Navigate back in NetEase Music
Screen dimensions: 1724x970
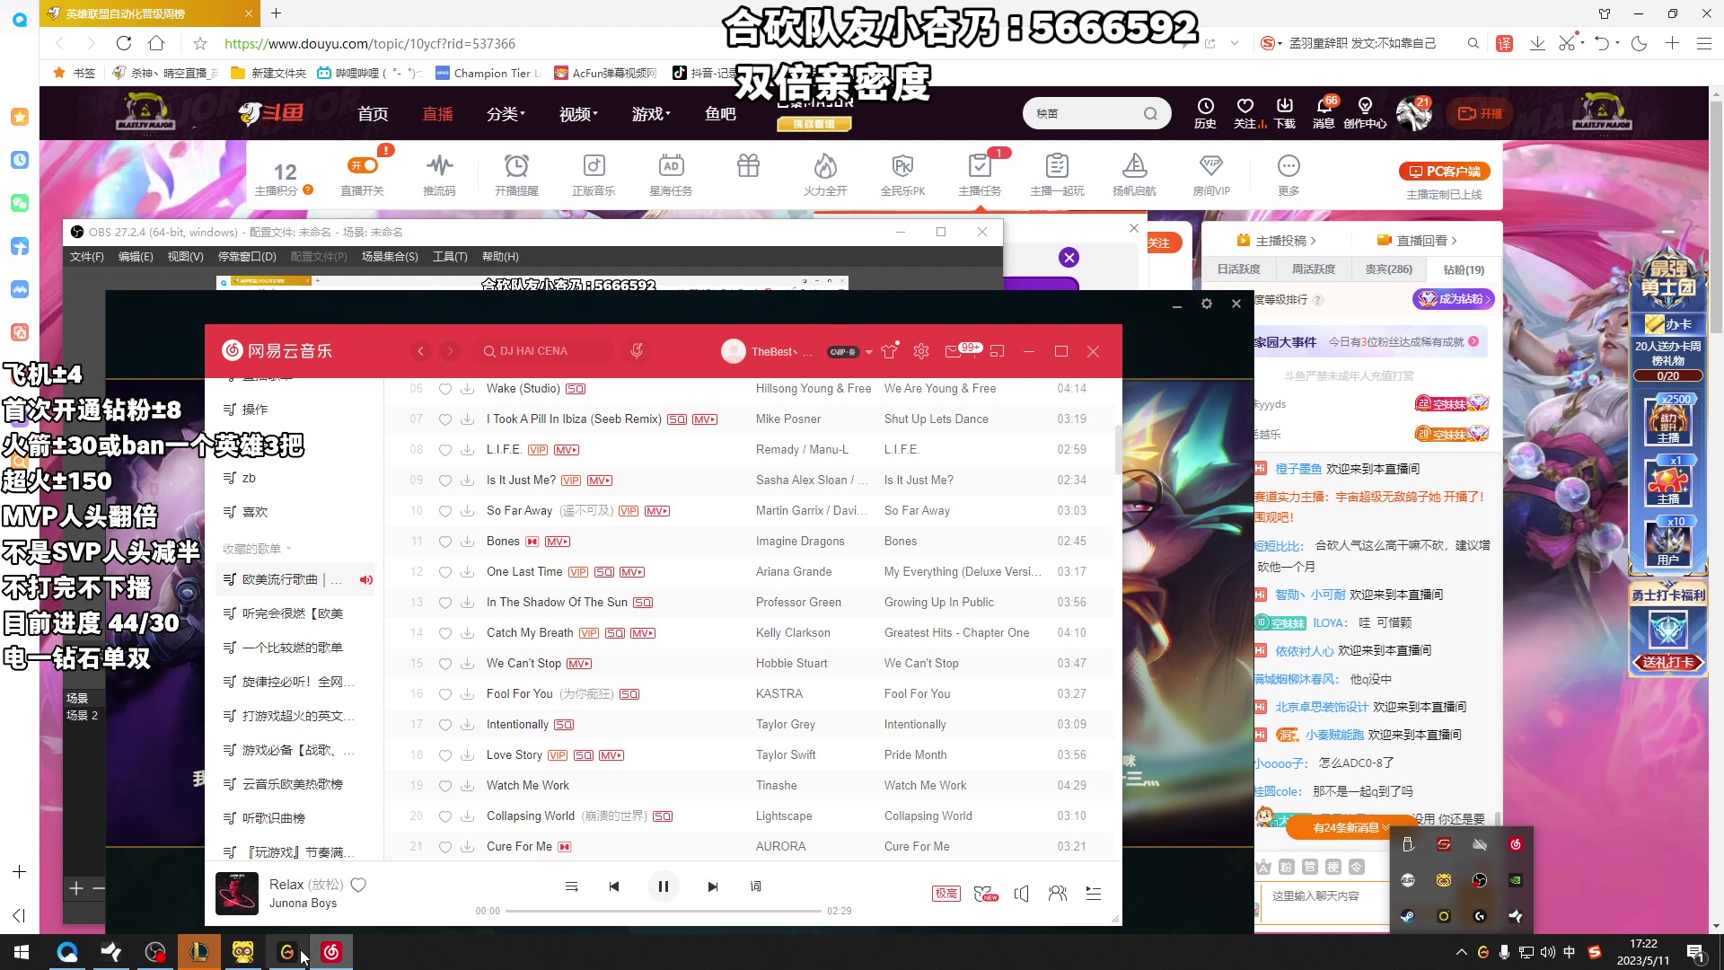tap(421, 351)
